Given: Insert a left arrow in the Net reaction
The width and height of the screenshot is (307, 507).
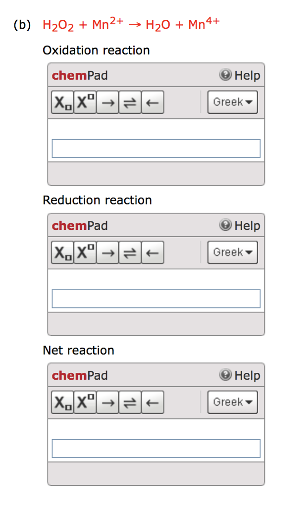Looking at the screenshot, I should [152, 402].
